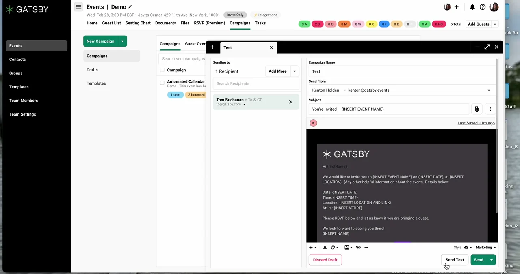The height and width of the screenshot is (274, 520).
Task: Open the Guest List tab
Action: click(111, 23)
